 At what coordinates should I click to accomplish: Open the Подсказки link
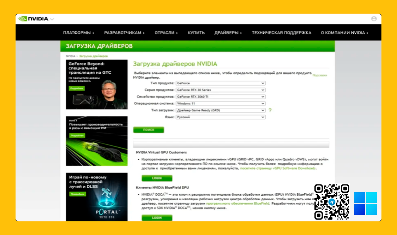coord(320,75)
